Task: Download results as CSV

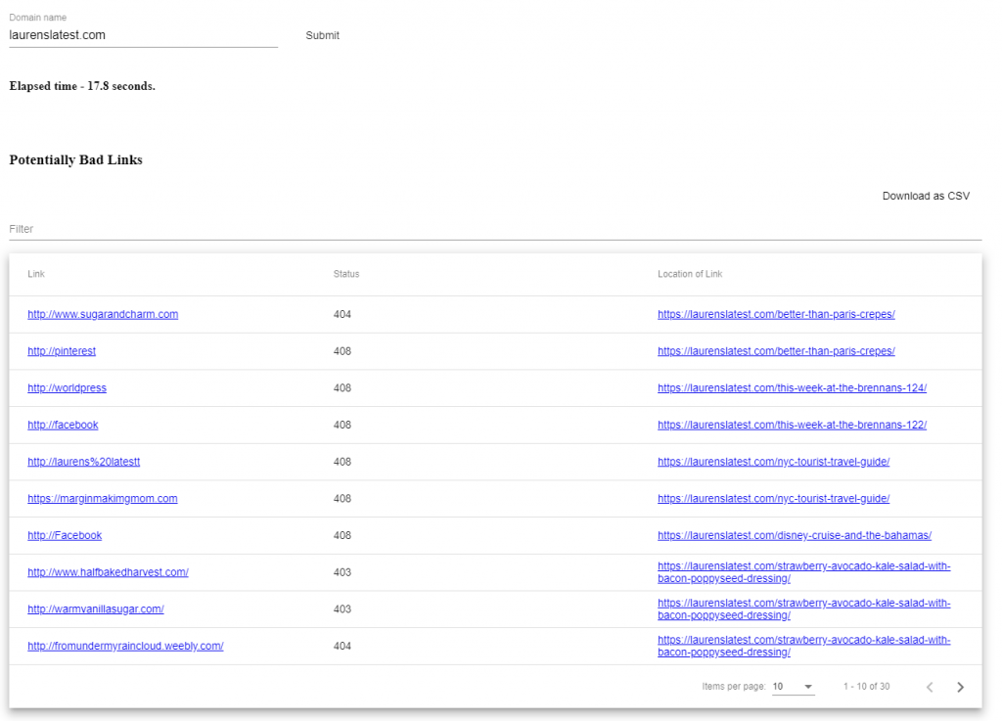Action: click(x=926, y=196)
